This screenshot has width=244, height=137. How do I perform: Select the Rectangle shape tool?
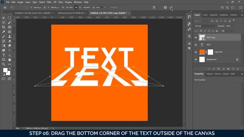coord(3,60)
